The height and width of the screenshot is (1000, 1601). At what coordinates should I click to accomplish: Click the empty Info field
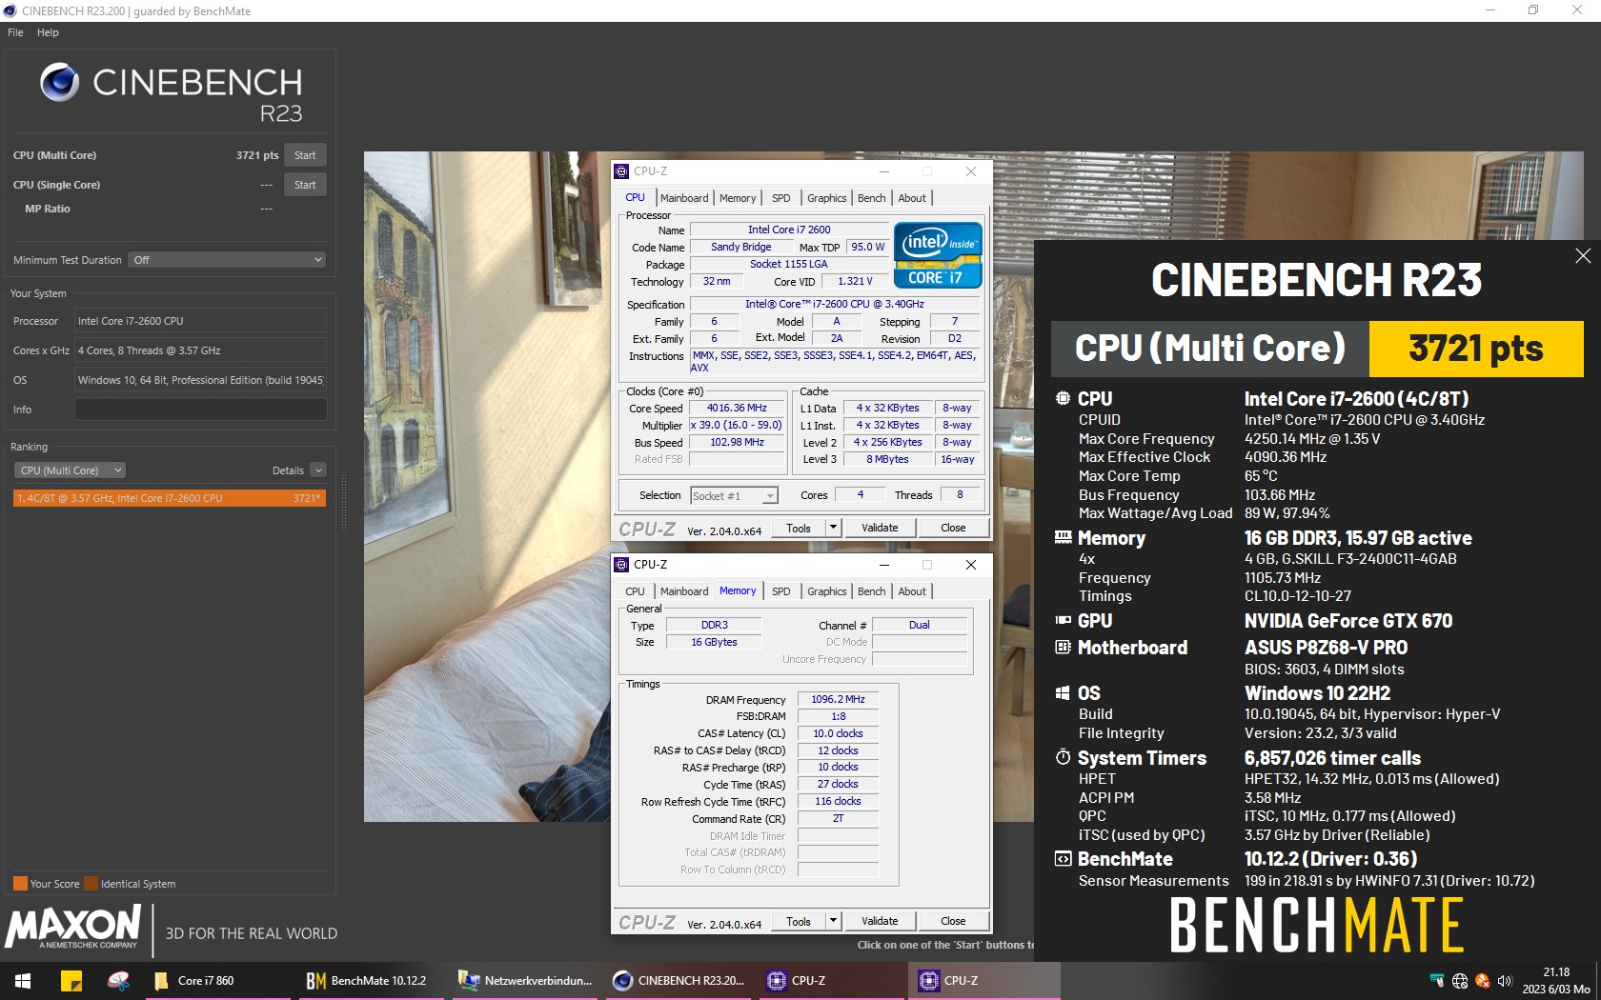(x=200, y=410)
